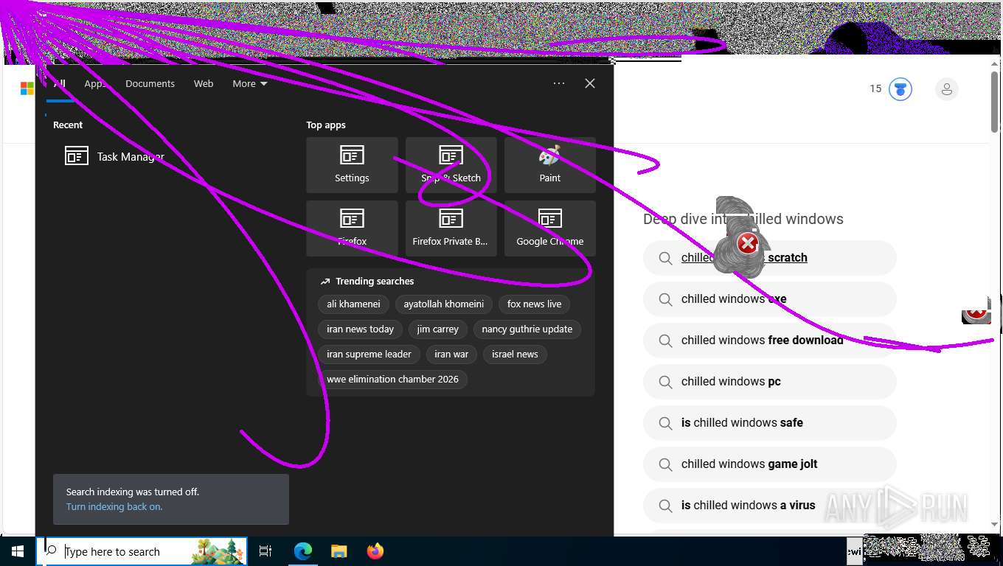
Task: Select suggestion chilled windows free download
Action: [769, 340]
